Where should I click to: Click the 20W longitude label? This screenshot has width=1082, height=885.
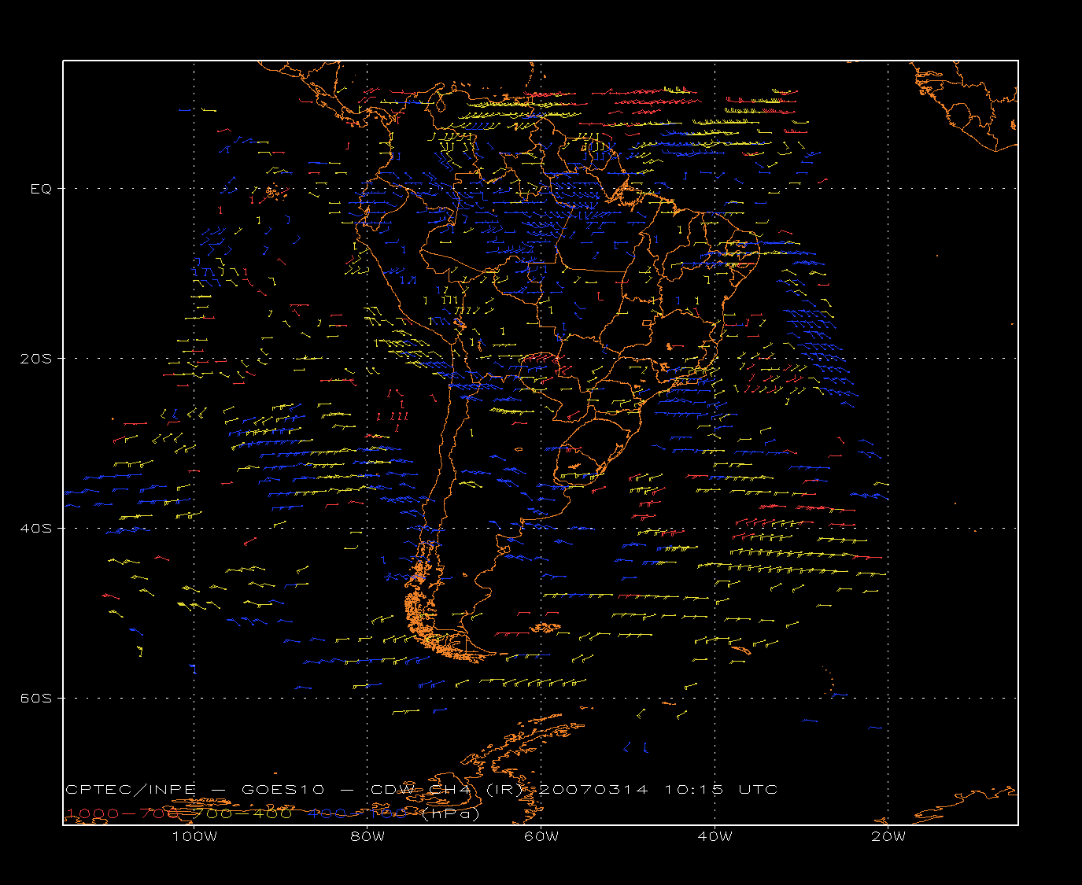coord(888,836)
